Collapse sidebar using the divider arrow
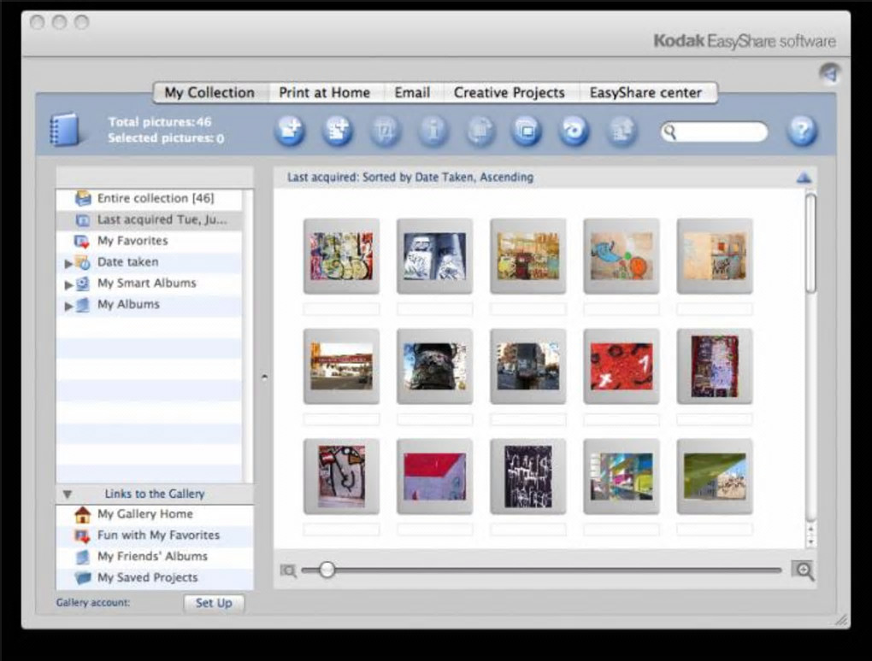This screenshot has height=661, width=872. (x=264, y=377)
